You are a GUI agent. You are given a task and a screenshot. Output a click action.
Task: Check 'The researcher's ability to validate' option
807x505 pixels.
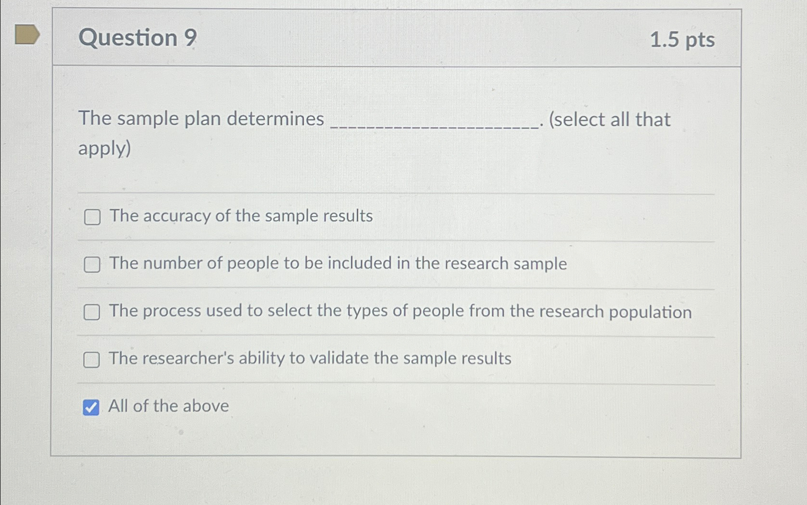pos(92,359)
